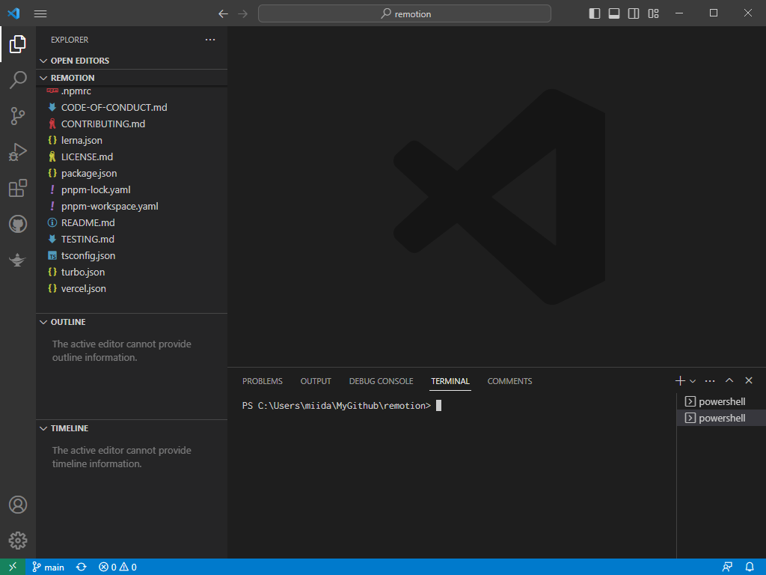This screenshot has height=575, width=766.
Task: Click the Accounts icon
Action: point(18,505)
